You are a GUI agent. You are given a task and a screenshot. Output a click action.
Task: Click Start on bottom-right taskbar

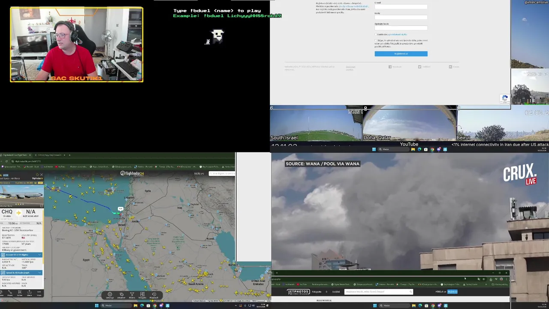(x=375, y=306)
